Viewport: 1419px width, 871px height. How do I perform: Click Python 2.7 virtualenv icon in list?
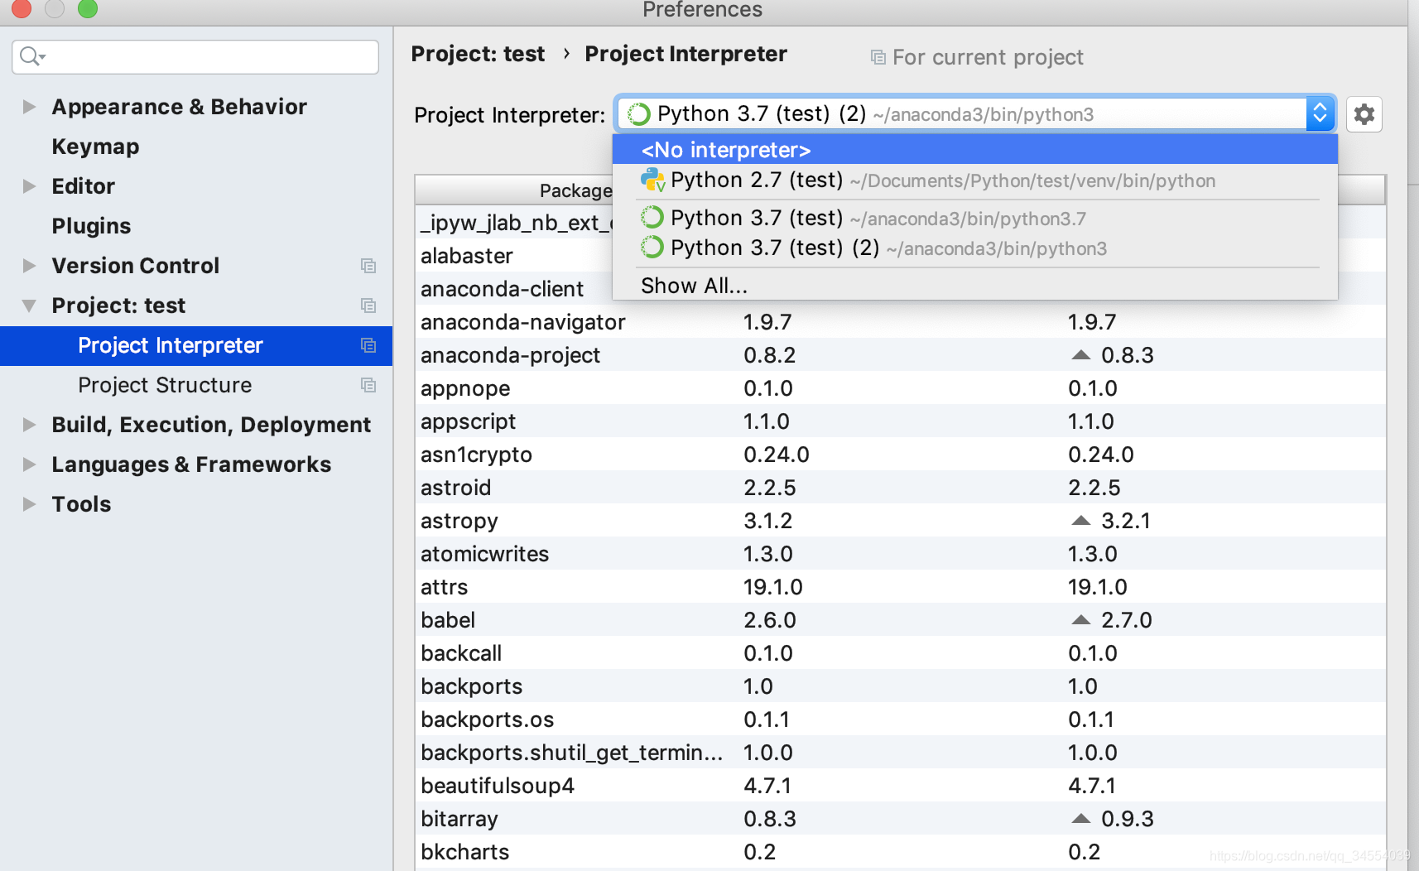click(x=652, y=180)
